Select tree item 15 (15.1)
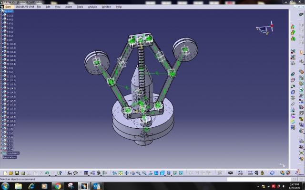This screenshot has height=190, width=305. click(x=11, y=104)
